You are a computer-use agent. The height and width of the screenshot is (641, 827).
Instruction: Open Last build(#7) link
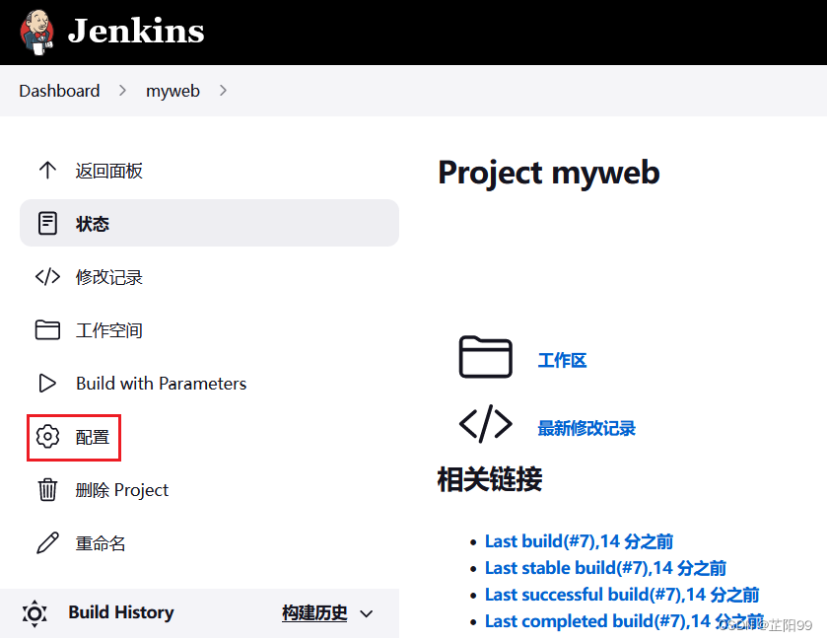580,541
